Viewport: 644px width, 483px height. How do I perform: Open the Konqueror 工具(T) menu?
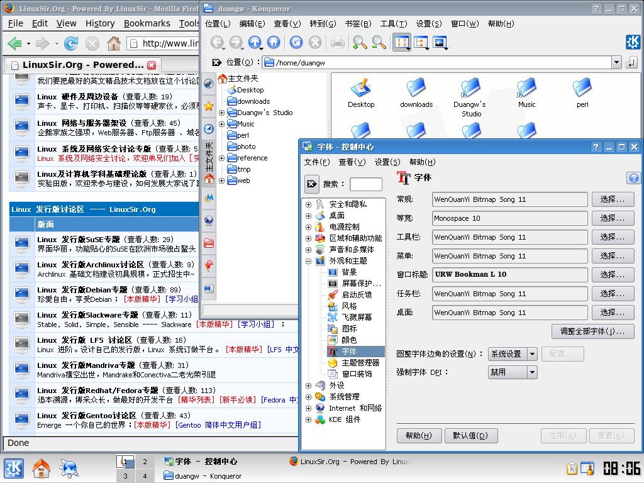click(x=394, y=24)
